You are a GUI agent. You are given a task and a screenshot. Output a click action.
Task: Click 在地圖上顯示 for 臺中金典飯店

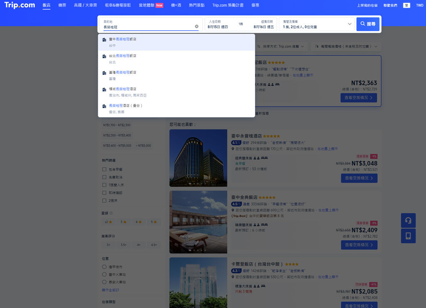(x=329, y=210)
